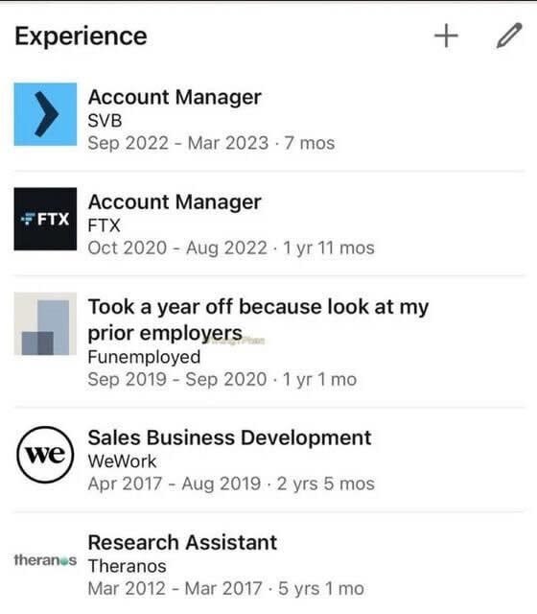Open the Sales Business Development position
Image resolution: width=537 pixels, height=614 pixels.
229,437
